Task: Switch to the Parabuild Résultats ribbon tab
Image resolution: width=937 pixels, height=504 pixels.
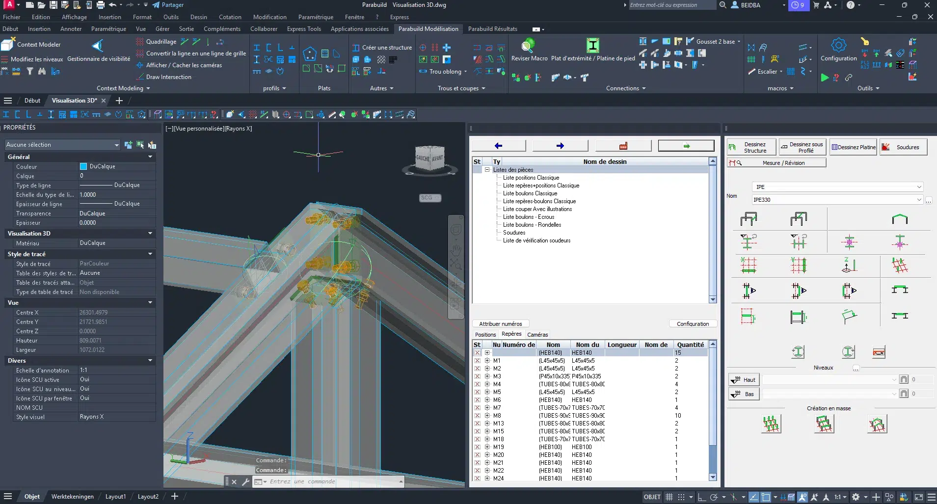Action: 492,29
